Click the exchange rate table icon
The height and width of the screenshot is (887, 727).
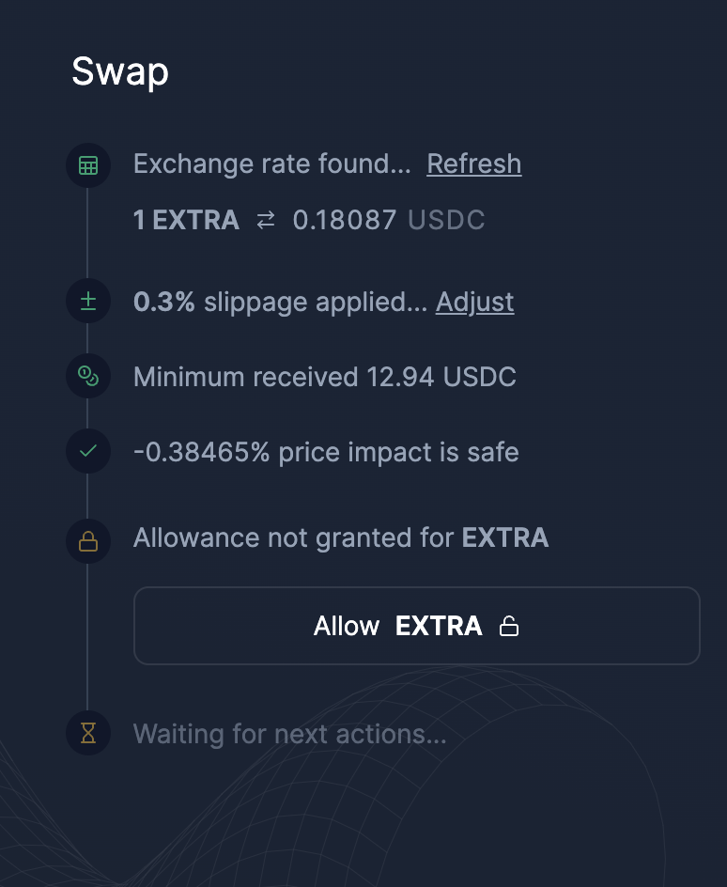88,165
